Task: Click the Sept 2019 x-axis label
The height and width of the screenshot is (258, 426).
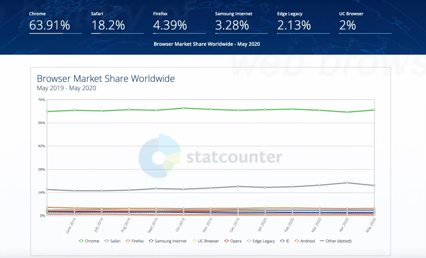Action: (152, 226)
